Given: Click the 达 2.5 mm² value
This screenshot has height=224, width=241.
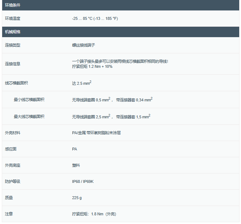Looking at the screenshot, I should point(82,83).
